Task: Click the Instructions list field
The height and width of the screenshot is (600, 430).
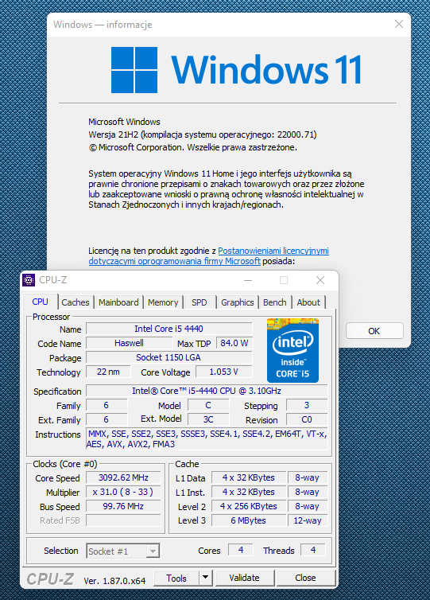Action: (207, 439)
